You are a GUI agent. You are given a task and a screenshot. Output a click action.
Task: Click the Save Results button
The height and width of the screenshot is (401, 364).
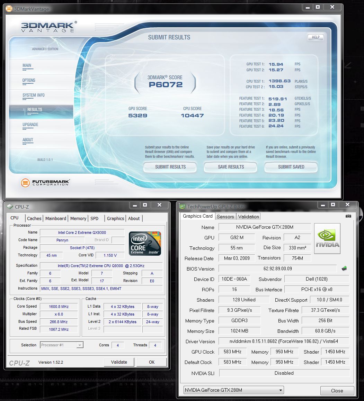231,167
